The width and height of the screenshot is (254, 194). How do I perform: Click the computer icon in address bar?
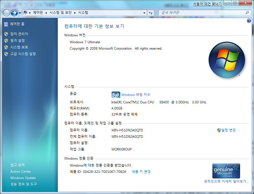click(25, 12)
